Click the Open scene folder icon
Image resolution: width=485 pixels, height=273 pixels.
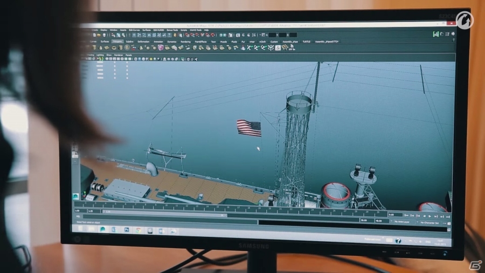click(x=99, y=35)
